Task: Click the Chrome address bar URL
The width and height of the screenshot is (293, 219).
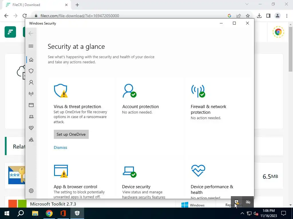Action: (x=80, y=16)
